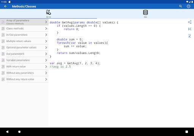This screenshot has width=194, height=136.
Task: Tap list icon beside Array of parameters
Action: pos(3,22)
